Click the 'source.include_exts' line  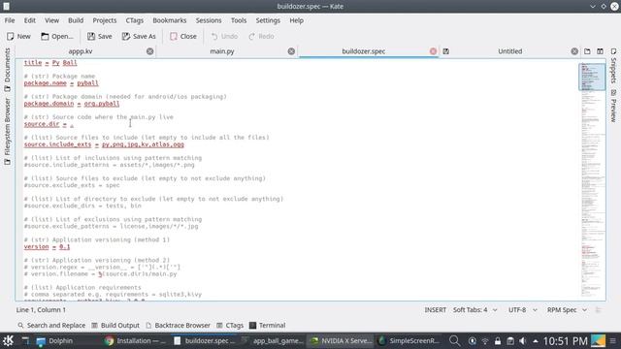pyautogui.click(x=104, y=144)
